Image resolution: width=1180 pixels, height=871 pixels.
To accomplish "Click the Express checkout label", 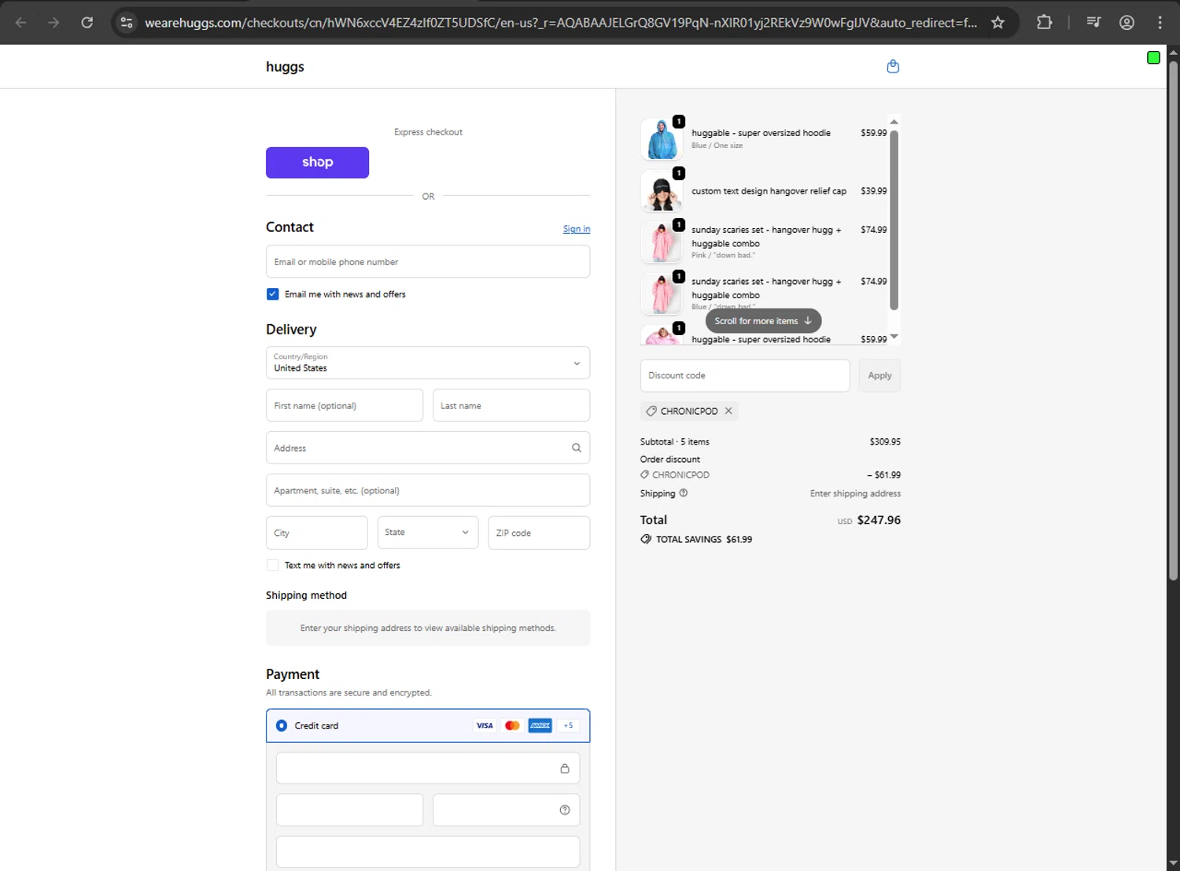I will tap(428, 132).
